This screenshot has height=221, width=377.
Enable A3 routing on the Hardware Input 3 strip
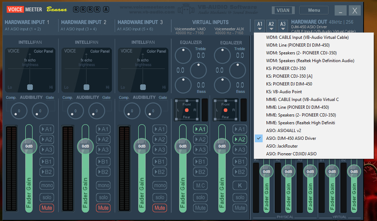pos(160,150)
